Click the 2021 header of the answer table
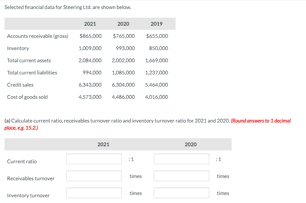This screenshot has width=306, height=203. coord(103,144)
